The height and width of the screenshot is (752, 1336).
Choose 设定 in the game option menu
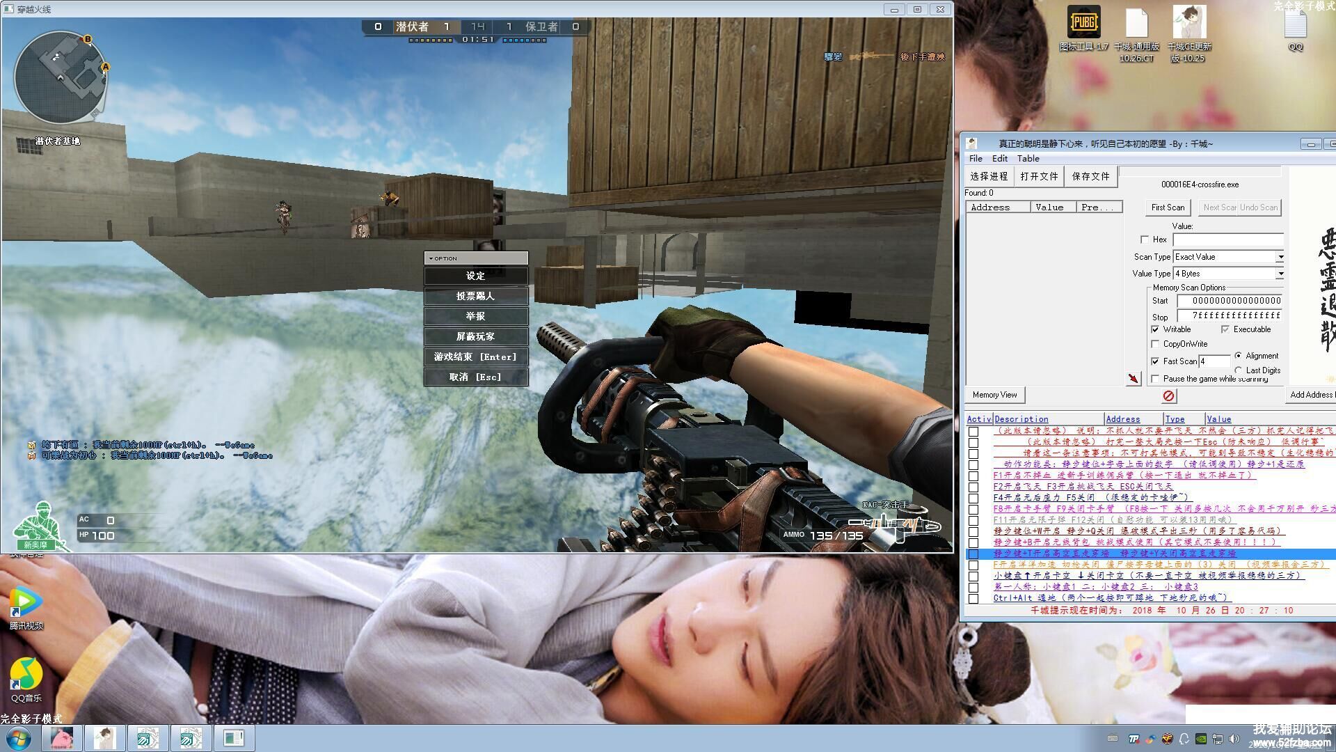[x=476, y=276]
